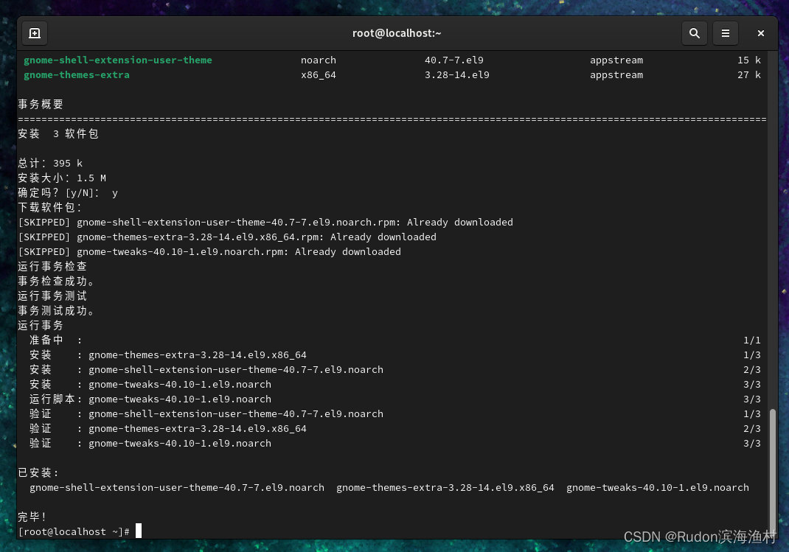
Task: Select the gnome-shell-extension-user-theme package name
Action: [x=118, y=60]
